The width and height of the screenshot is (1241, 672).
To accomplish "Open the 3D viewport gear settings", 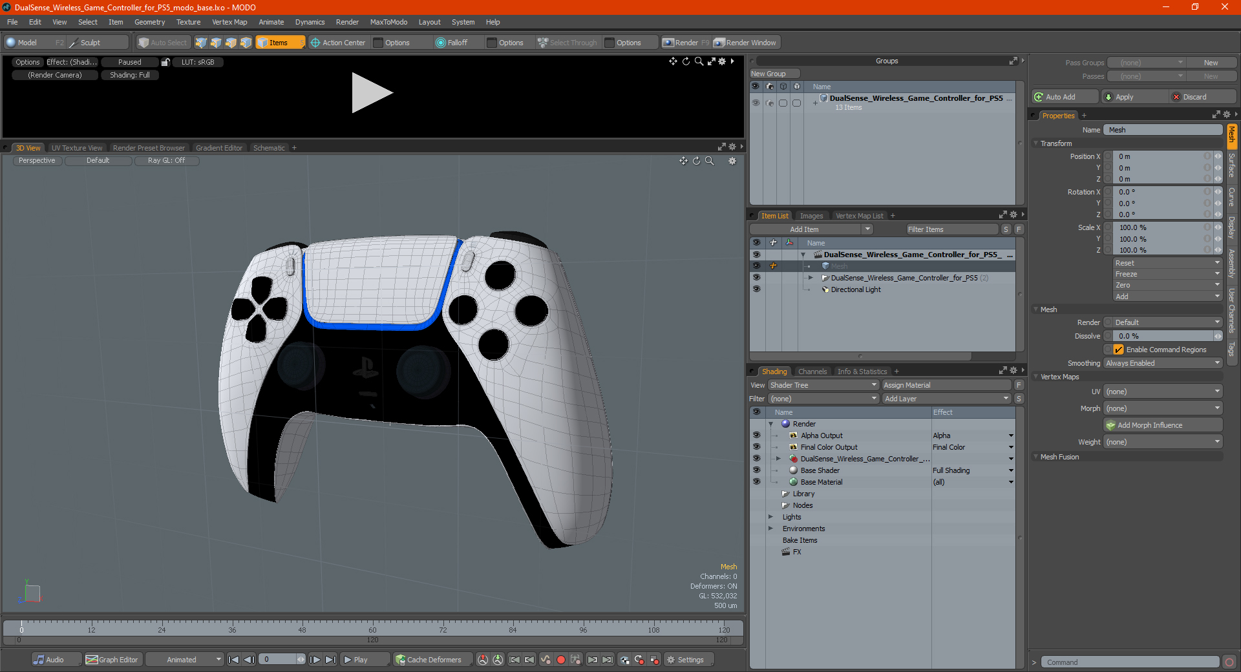I will (732, 161).
